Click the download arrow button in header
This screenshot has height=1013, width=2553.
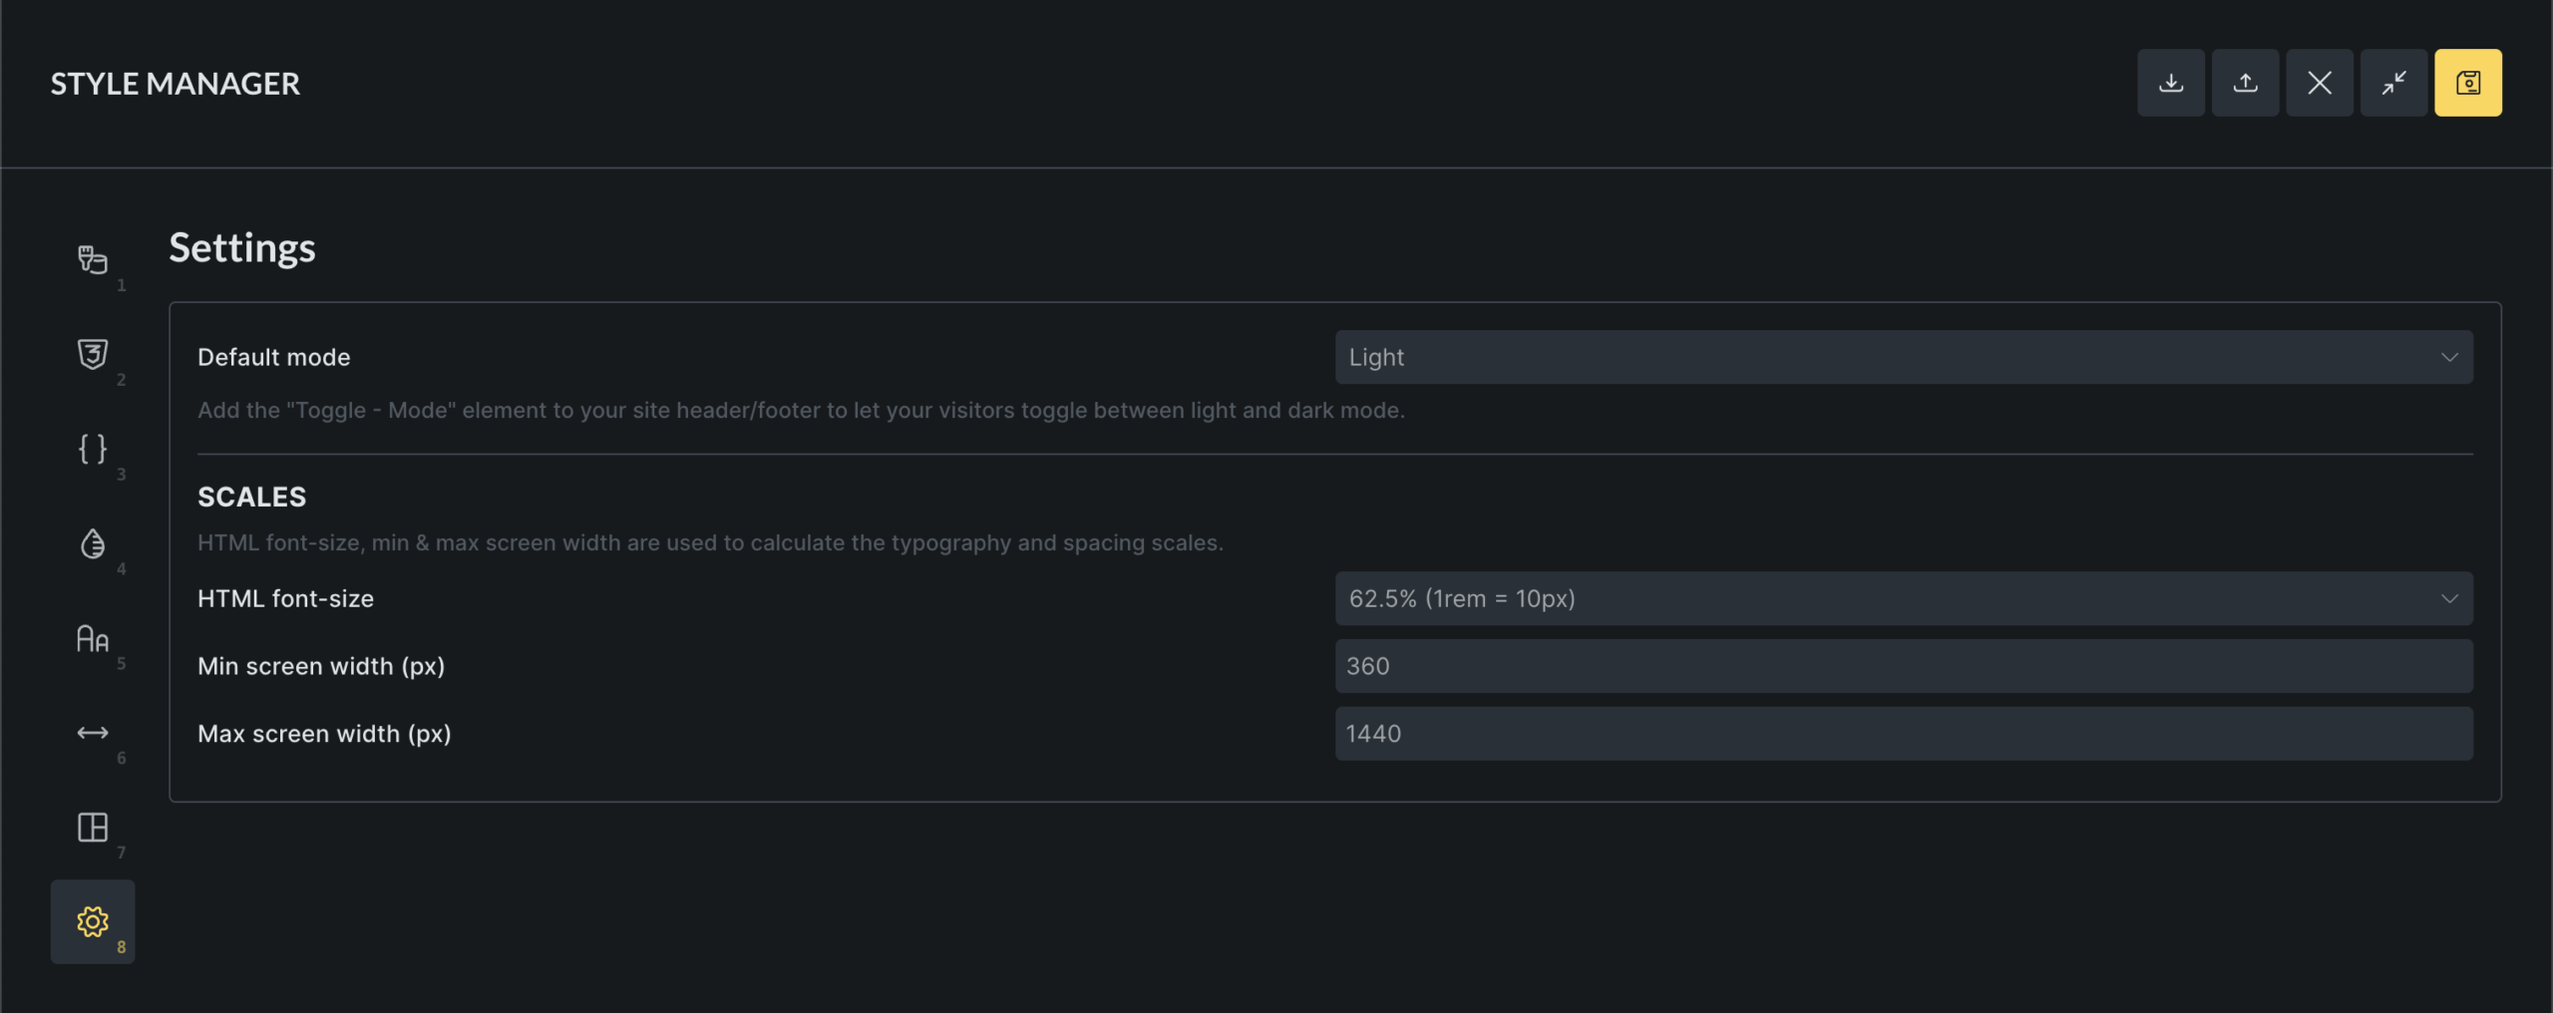point(2170,83)
